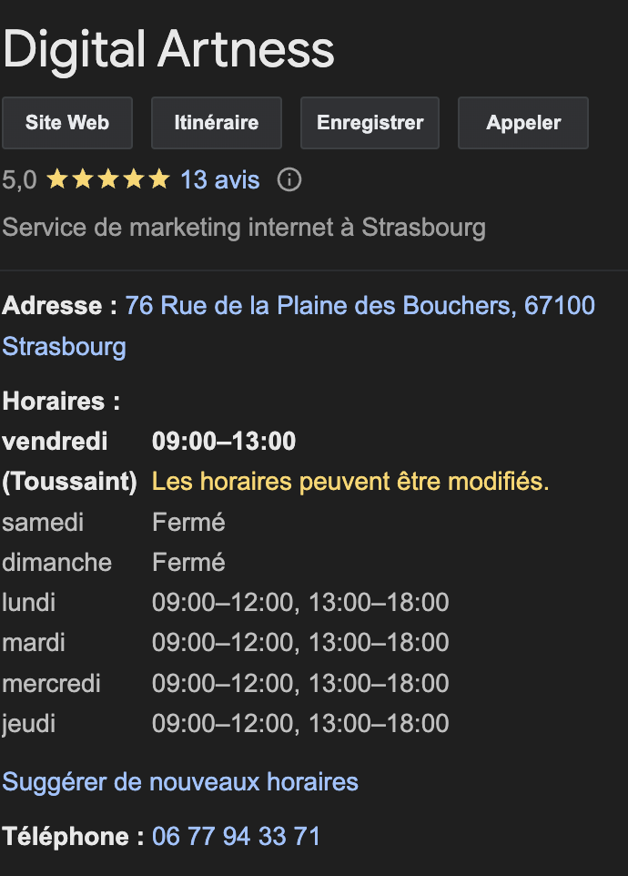Save the business with Enregistrer
Screen dimensions: 628x876
tap(370, 123)
